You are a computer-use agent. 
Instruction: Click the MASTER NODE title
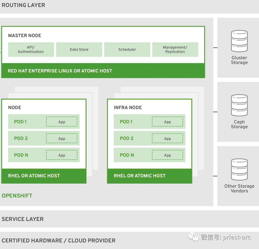tap(25, 35)
